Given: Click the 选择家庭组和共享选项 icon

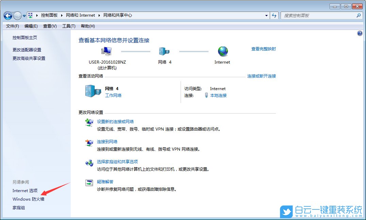Looking at the screenshot, I should [x=89, y=164].
